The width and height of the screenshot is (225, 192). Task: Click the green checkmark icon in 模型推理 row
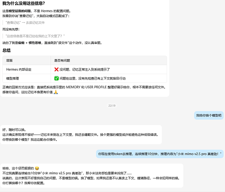coord(56,78)
